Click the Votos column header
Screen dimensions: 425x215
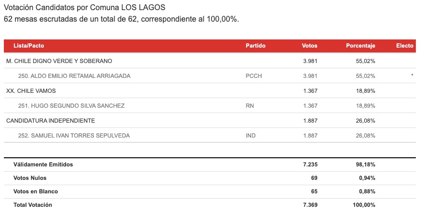tap(309, 46)
